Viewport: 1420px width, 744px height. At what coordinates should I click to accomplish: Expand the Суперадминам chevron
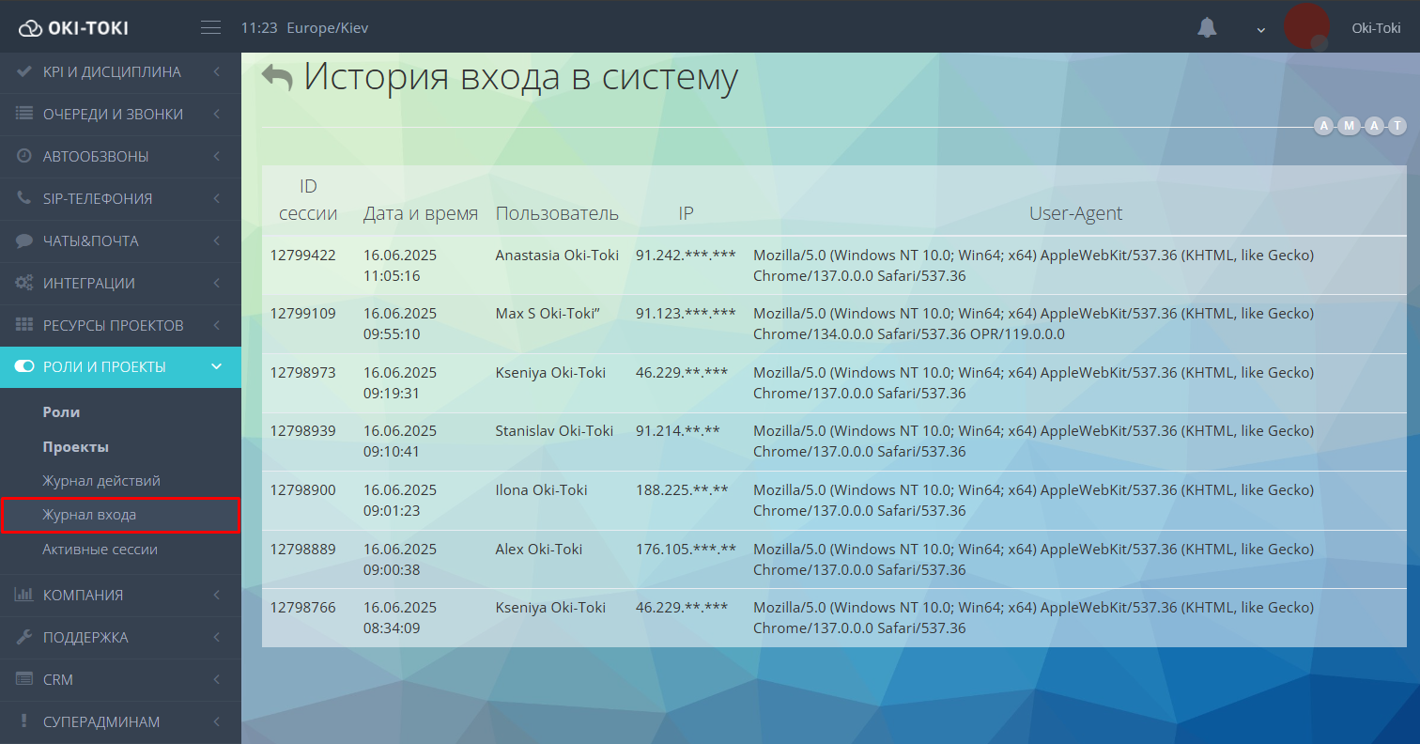click(217, 721)
